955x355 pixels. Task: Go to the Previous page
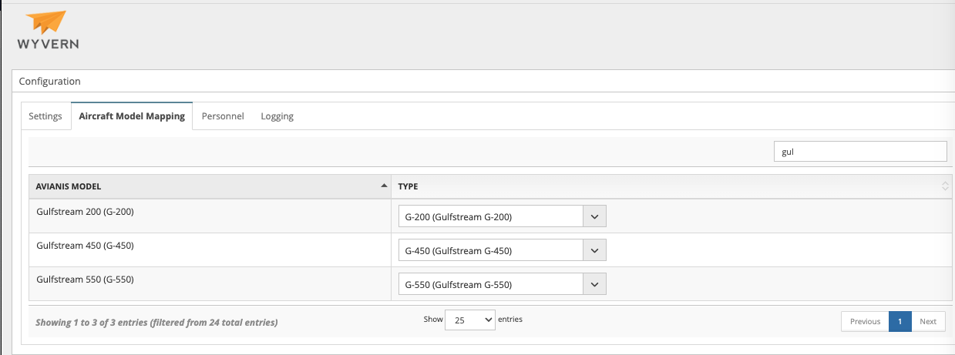coord(865,322)
